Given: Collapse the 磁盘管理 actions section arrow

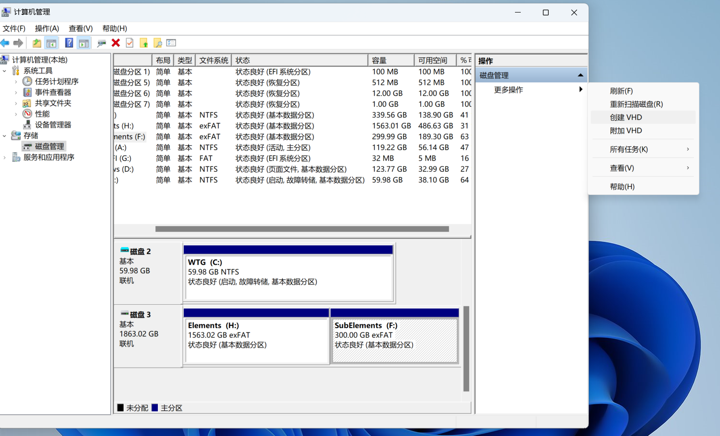Looking at the screenshot, I should pyautogui.click(x=580, y=75).
